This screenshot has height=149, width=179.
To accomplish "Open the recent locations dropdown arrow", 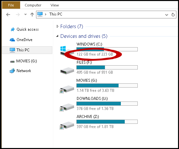I will (25, 15).
